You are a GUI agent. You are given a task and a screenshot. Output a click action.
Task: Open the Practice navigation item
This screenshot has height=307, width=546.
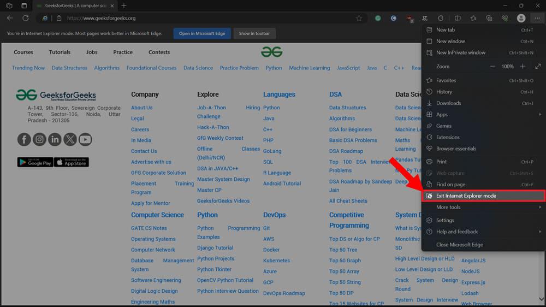122,52
